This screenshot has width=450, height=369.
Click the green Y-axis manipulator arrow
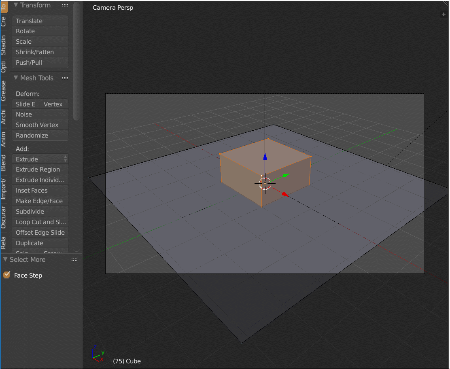(285, 176)
